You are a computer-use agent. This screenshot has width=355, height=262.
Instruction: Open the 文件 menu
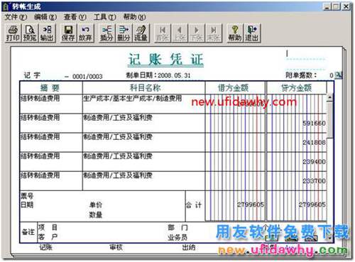16,17
